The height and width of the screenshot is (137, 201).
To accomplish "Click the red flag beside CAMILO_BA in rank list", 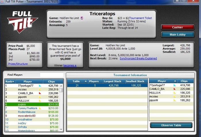I will [x=40, y=93].
